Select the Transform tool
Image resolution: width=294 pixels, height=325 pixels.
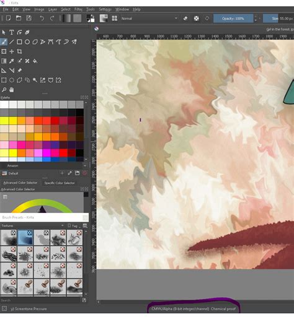[4, 51]
